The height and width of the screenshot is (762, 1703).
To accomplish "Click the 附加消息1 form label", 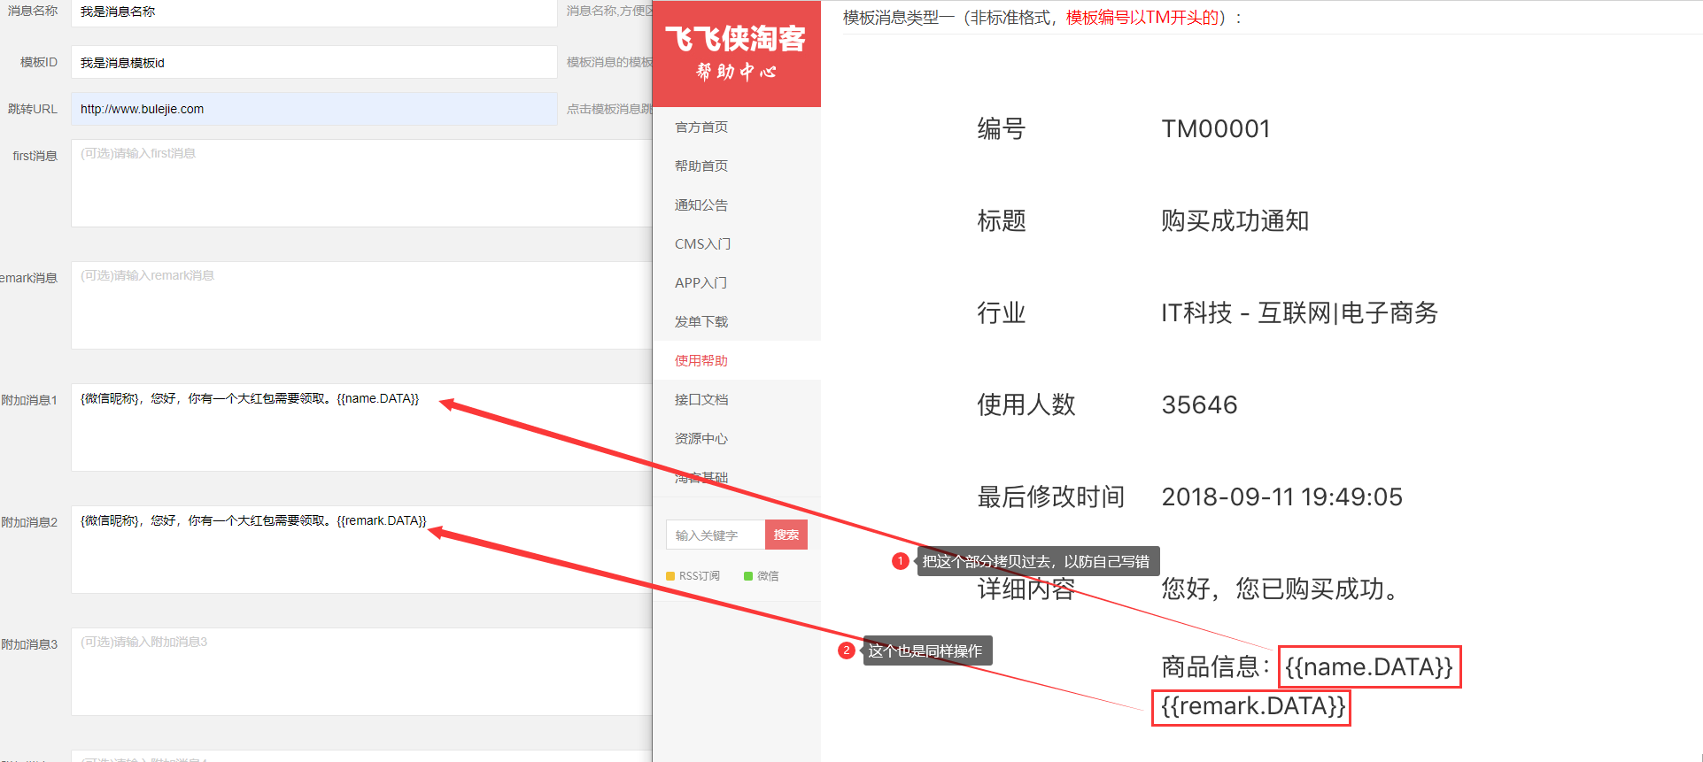I will pyautogui.click(x=29, y=400).
